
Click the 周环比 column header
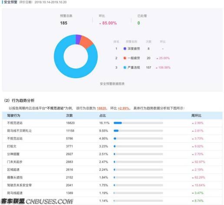click(x=196, y=115)
